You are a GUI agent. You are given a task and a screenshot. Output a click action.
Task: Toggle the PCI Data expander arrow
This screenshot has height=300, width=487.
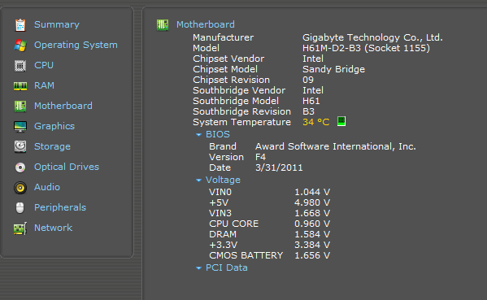(x=198, y=268)
